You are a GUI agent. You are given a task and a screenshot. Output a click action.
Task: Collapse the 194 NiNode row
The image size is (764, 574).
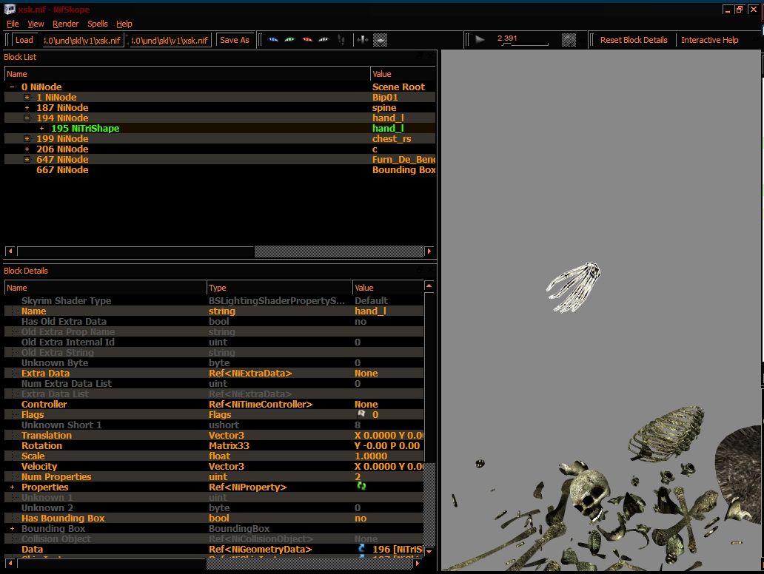tap(27, 118)
